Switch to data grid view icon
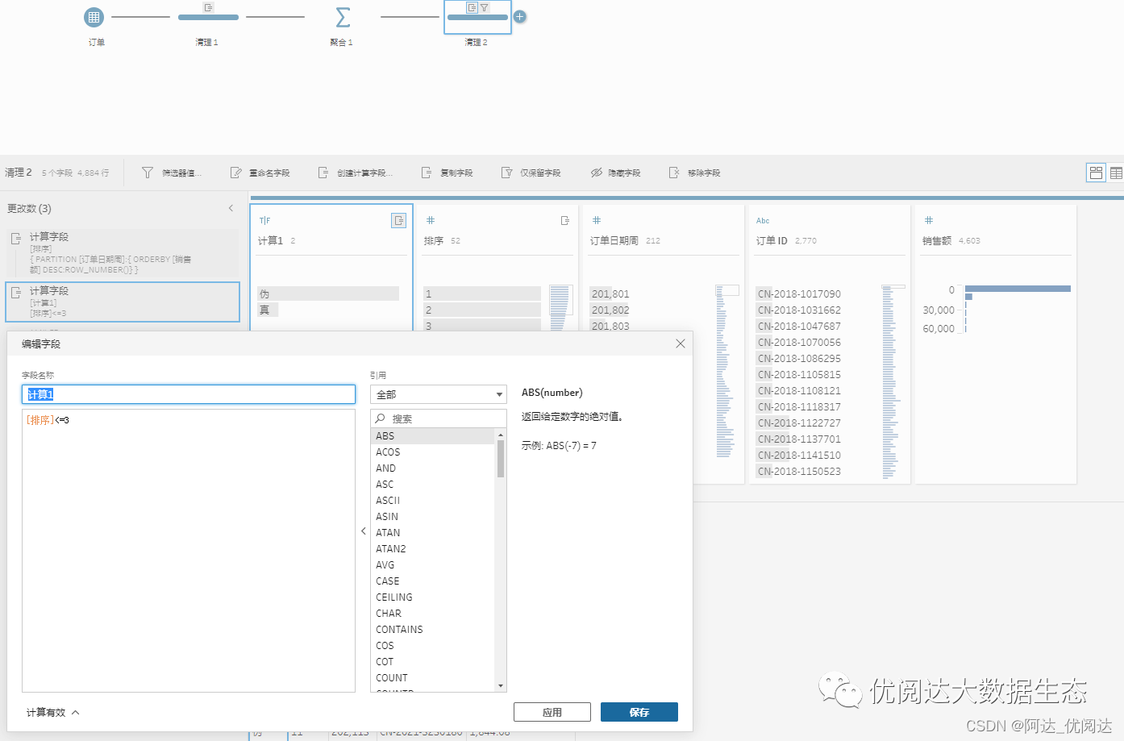This screenshot has width=1124, height=741. pos(1116,173)
